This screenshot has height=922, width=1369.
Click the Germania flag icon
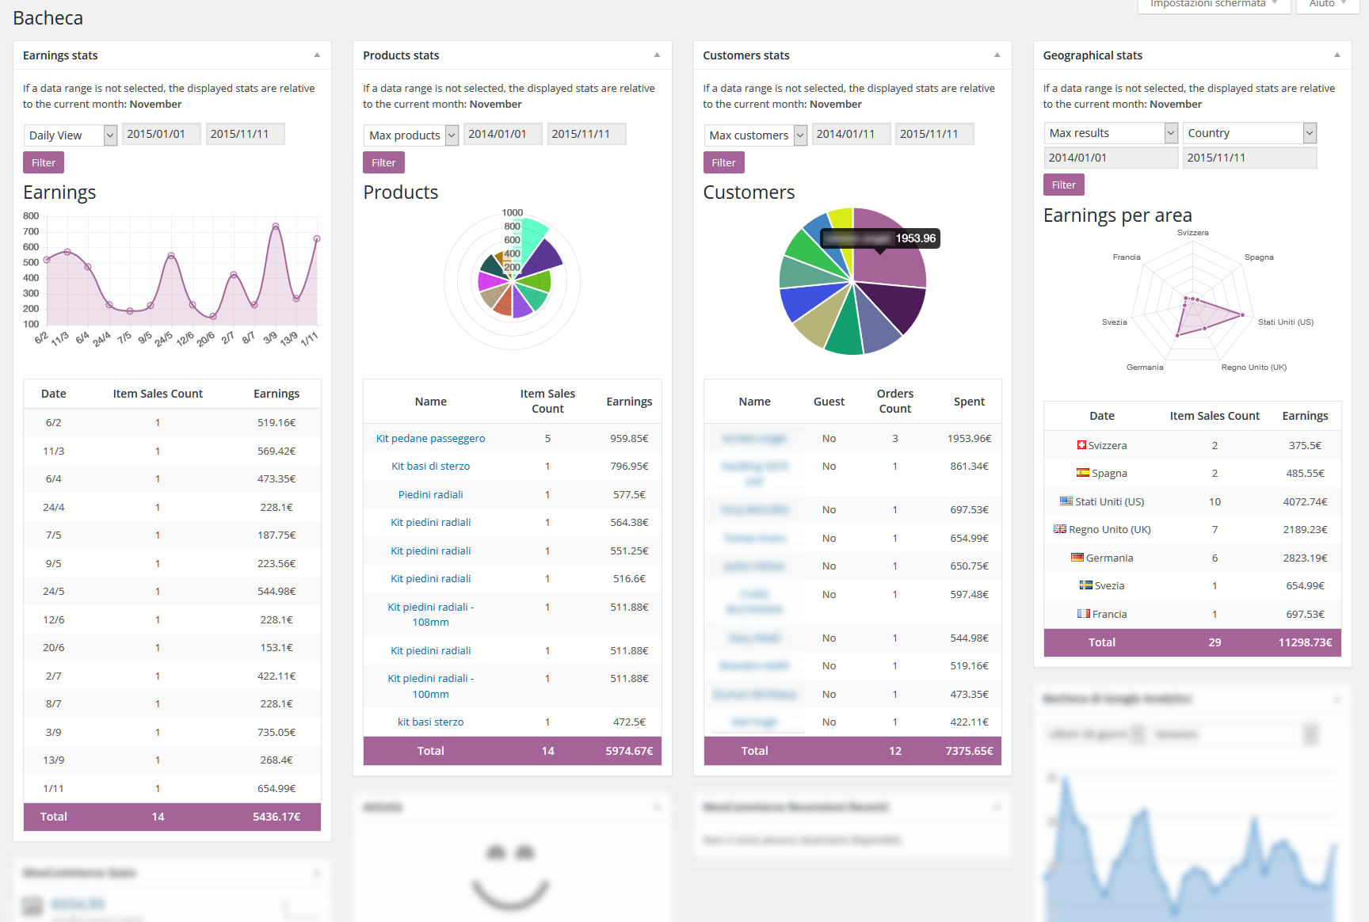1077,558
